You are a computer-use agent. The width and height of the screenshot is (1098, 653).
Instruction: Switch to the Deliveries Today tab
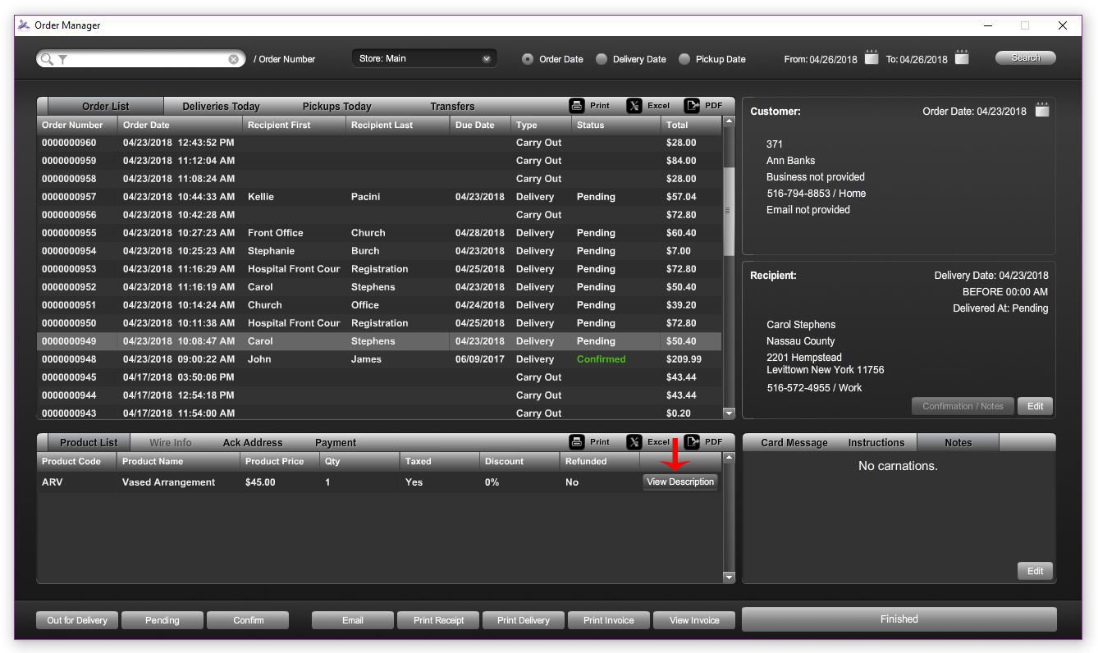tap(221, 107)
